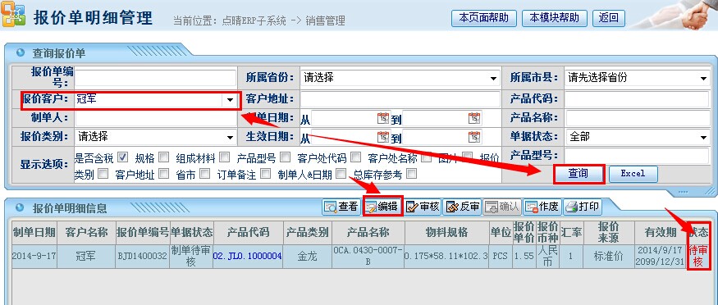Enable the 规格 display option checkbox
Screen dimensions: 718x305
(x=164, y=157)
